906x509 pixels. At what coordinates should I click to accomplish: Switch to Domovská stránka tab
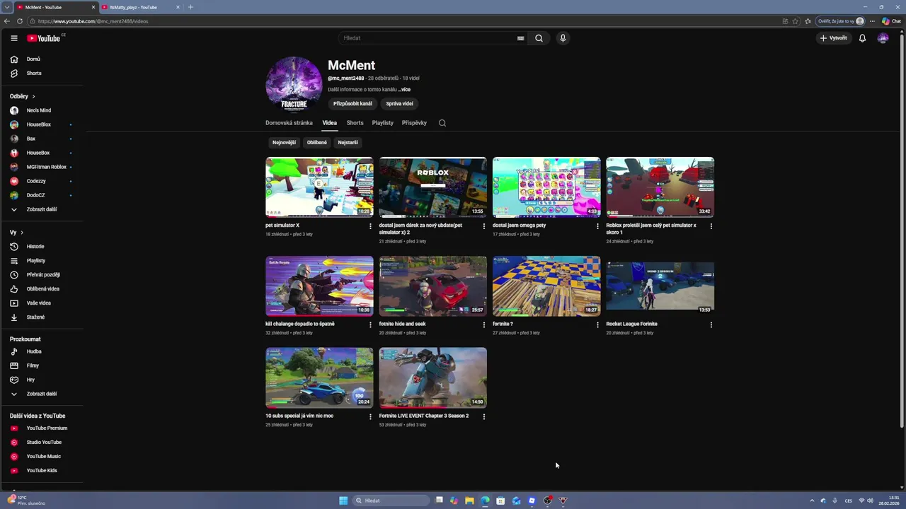289,123
